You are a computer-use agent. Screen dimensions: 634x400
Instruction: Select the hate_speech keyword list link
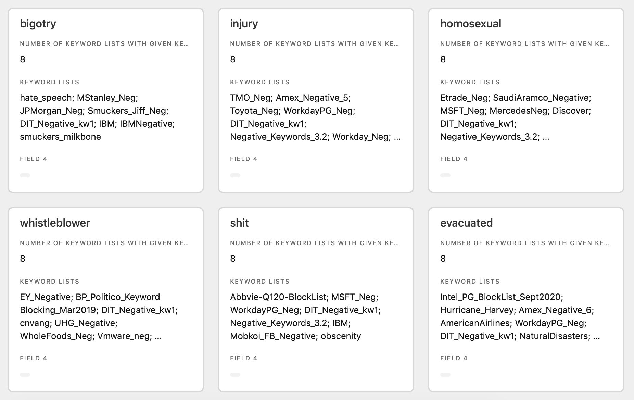coord(45,98)
